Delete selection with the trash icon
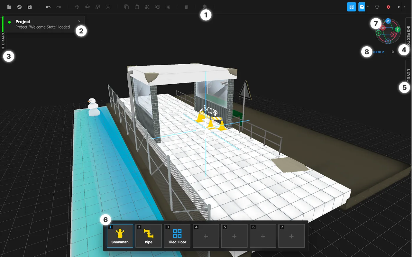 point(186,7)
